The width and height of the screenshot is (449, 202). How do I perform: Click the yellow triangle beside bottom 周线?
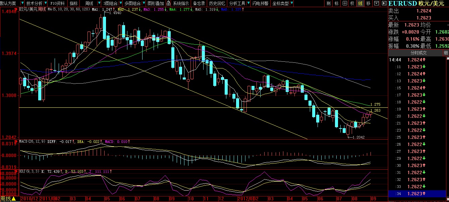pyautogui.click(x=13, y=199)
